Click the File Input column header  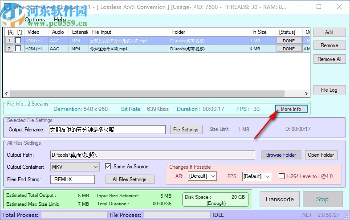(x=129, y=32)
